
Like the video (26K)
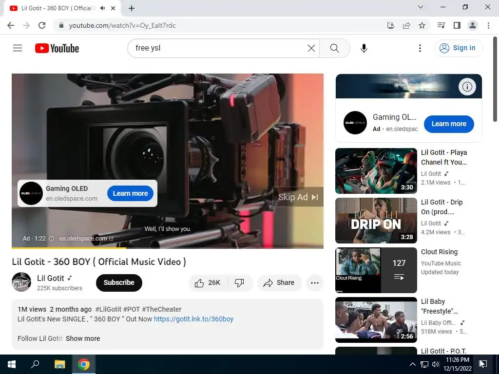pyautogui.click(x=208, y=283)
